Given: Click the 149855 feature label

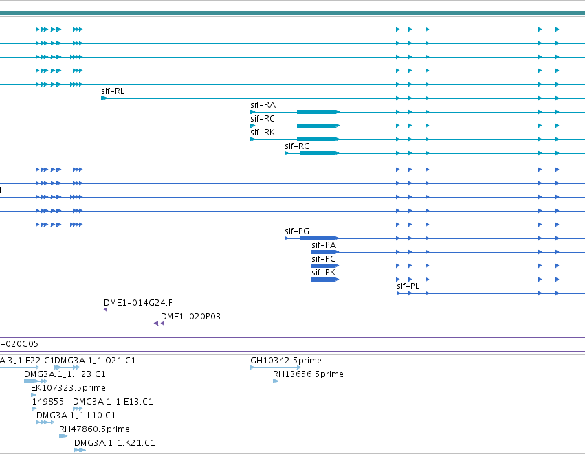Looking at the screenshot, I should [47, 402].
